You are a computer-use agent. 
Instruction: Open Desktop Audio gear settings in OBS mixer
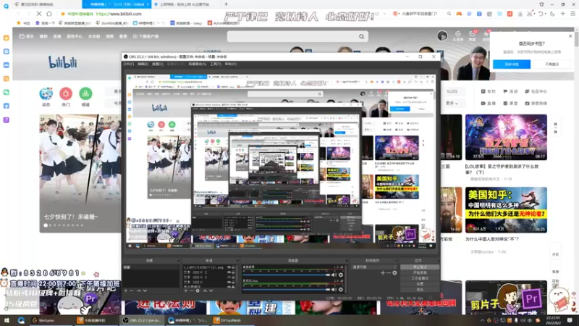coord(341,275)
